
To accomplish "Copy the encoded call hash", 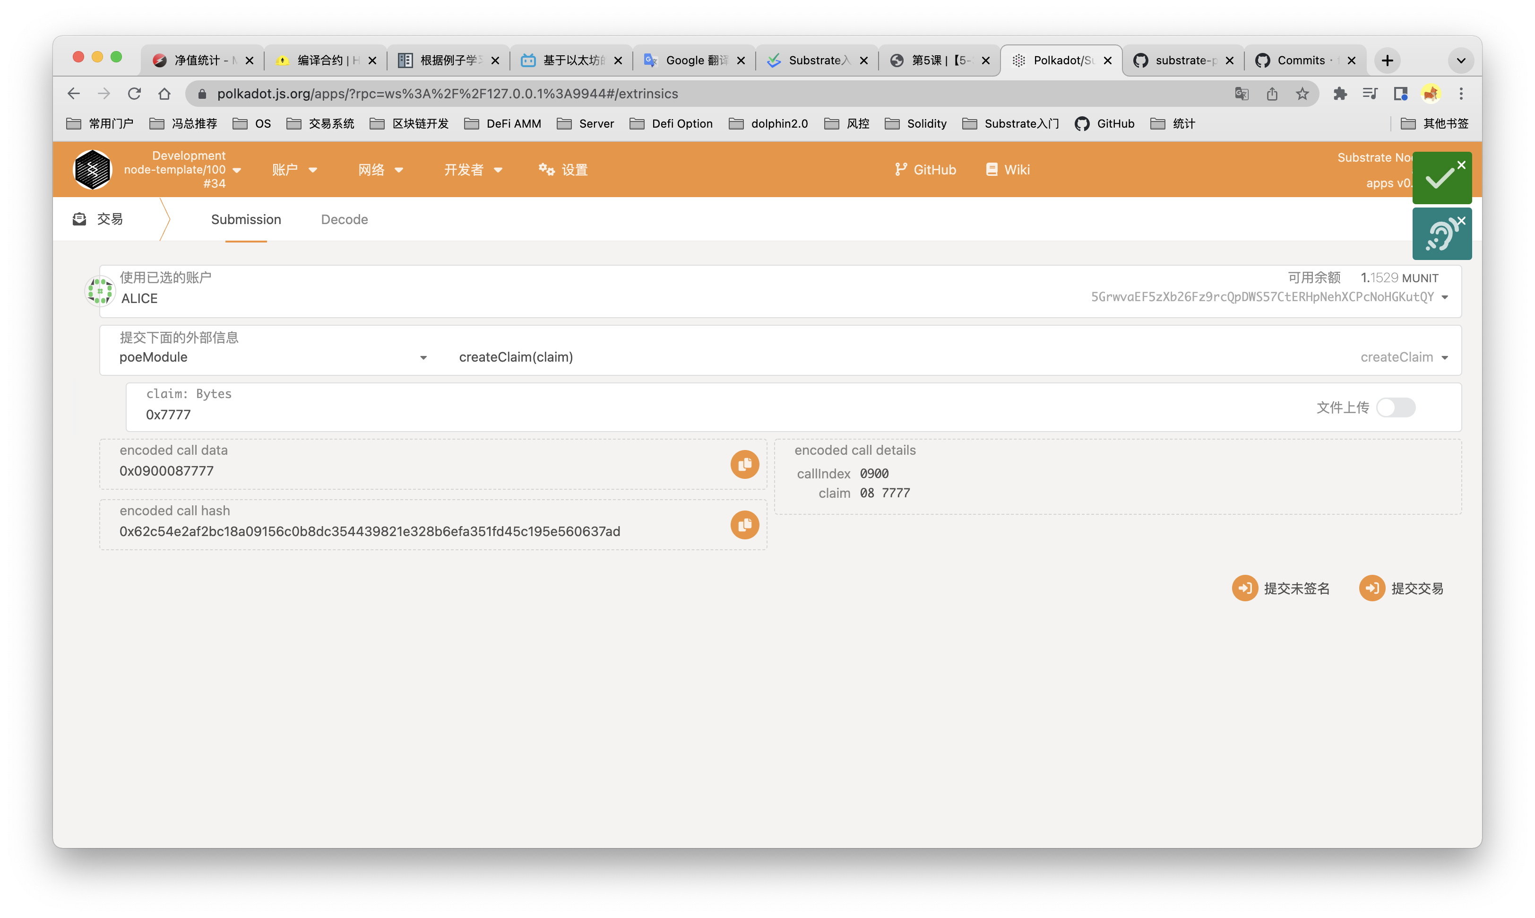I will point(745,525).
